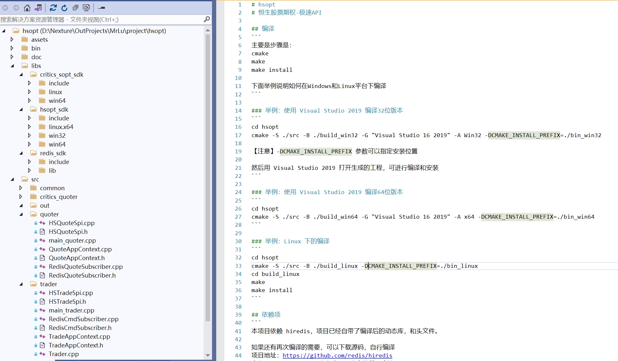
Task: Collapse the src folder
Action: tap(12, 179)
